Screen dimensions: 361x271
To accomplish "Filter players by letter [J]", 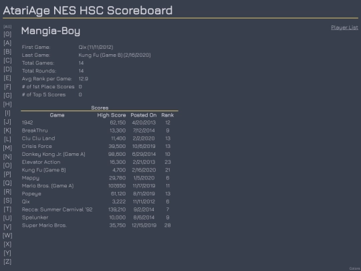I will coord(7,122).
